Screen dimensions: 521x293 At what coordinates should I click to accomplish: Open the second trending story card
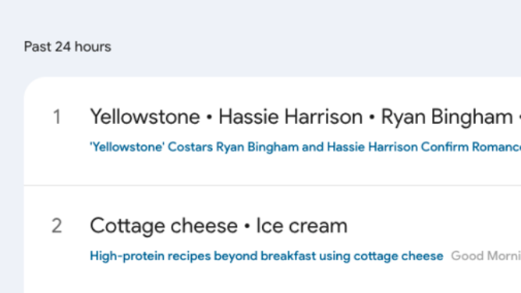(x=272, y=239)
